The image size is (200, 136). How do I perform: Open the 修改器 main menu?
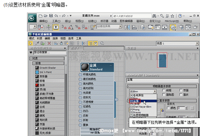coord(104,21)
